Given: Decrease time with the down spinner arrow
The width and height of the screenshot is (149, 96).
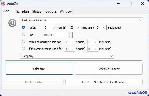Looking at the screenshot, I should (x=70, y=36).
